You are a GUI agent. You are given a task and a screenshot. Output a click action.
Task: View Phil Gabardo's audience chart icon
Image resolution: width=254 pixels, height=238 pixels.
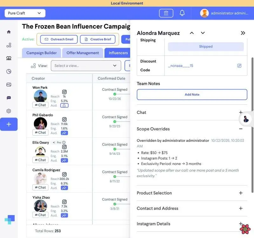click(x=64, y=133)
